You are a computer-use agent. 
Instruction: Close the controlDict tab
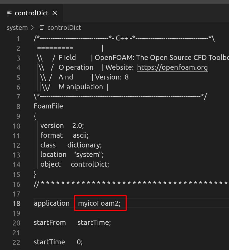[x=55, y=13]
